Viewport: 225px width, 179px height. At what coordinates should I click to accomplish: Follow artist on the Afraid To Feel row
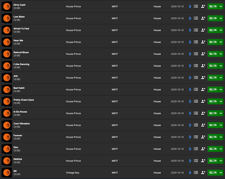click(x=203, y=30)
